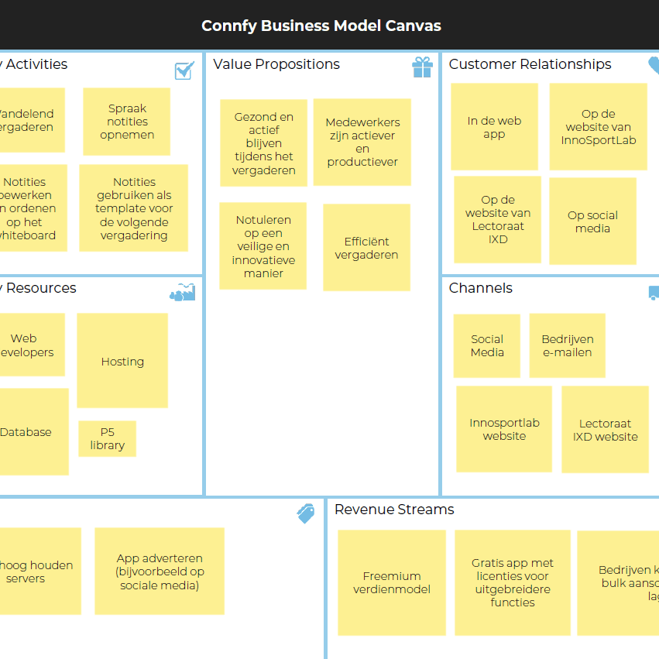
Task: Click the 'Spraak notities opnemen' note
Action: click(126, 122)
